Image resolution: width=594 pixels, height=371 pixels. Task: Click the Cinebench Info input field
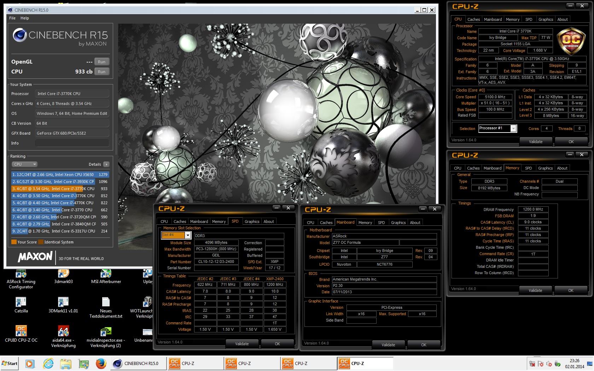72,143
